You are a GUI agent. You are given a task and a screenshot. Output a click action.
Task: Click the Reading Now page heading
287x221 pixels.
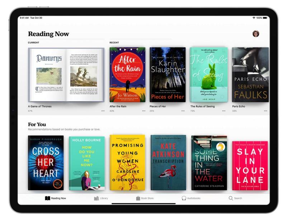pyautogui.click(x=48, y=34)
